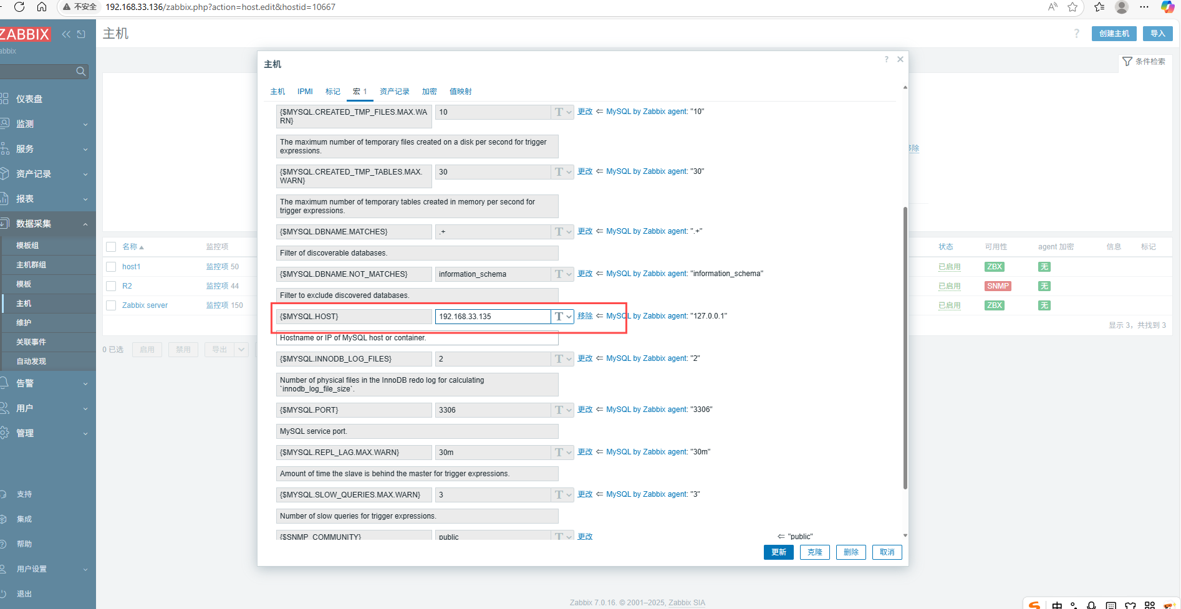
Task: Open the browser collections star-list icon
Action: (1099, 7)
